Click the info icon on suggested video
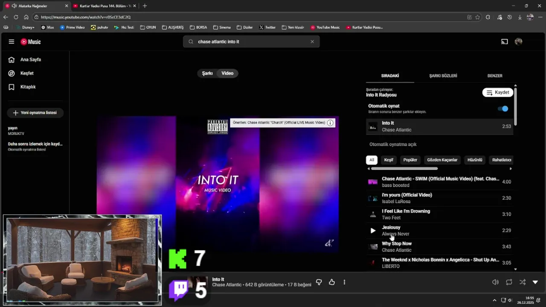The image size is (546, 307). click(x=330, y=123)
